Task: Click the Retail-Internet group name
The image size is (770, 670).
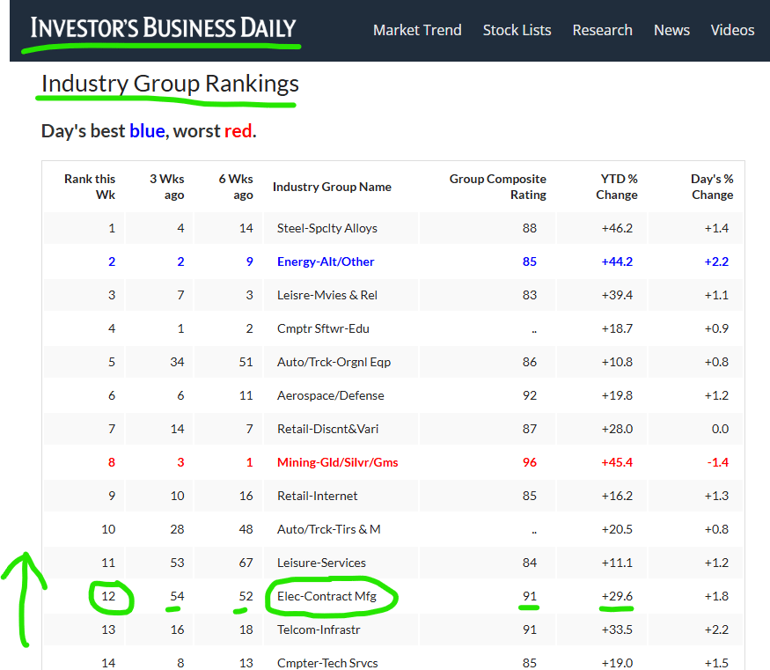Action: click(x=317, y=496)
